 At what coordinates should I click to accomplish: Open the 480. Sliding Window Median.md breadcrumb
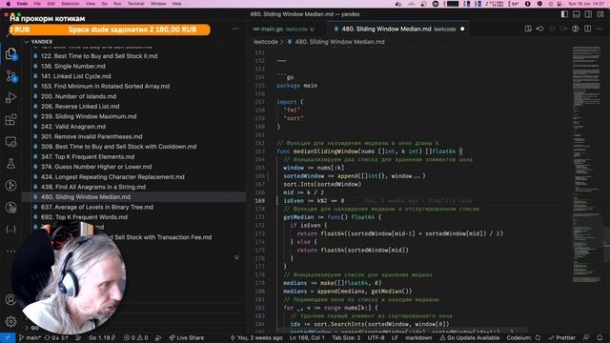[336, 42]
